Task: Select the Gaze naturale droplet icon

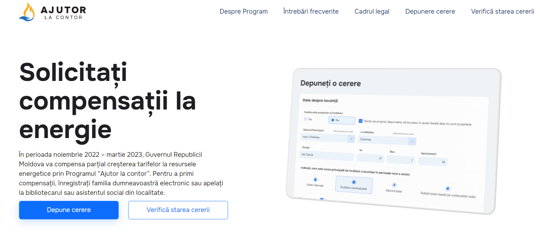Action: tap(315, 179)
